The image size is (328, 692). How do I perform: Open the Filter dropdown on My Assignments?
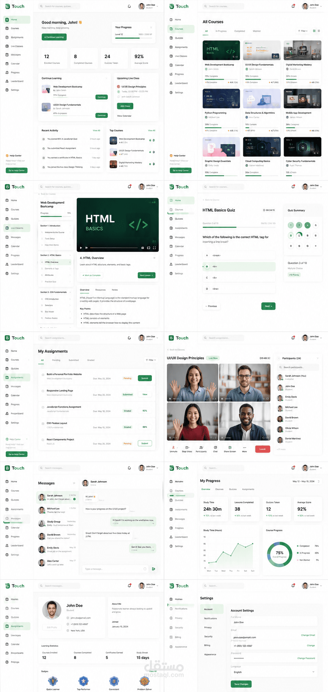point(150,360)
